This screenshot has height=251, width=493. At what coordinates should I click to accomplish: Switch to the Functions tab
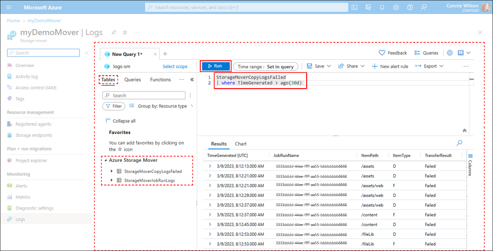point(160,79)
